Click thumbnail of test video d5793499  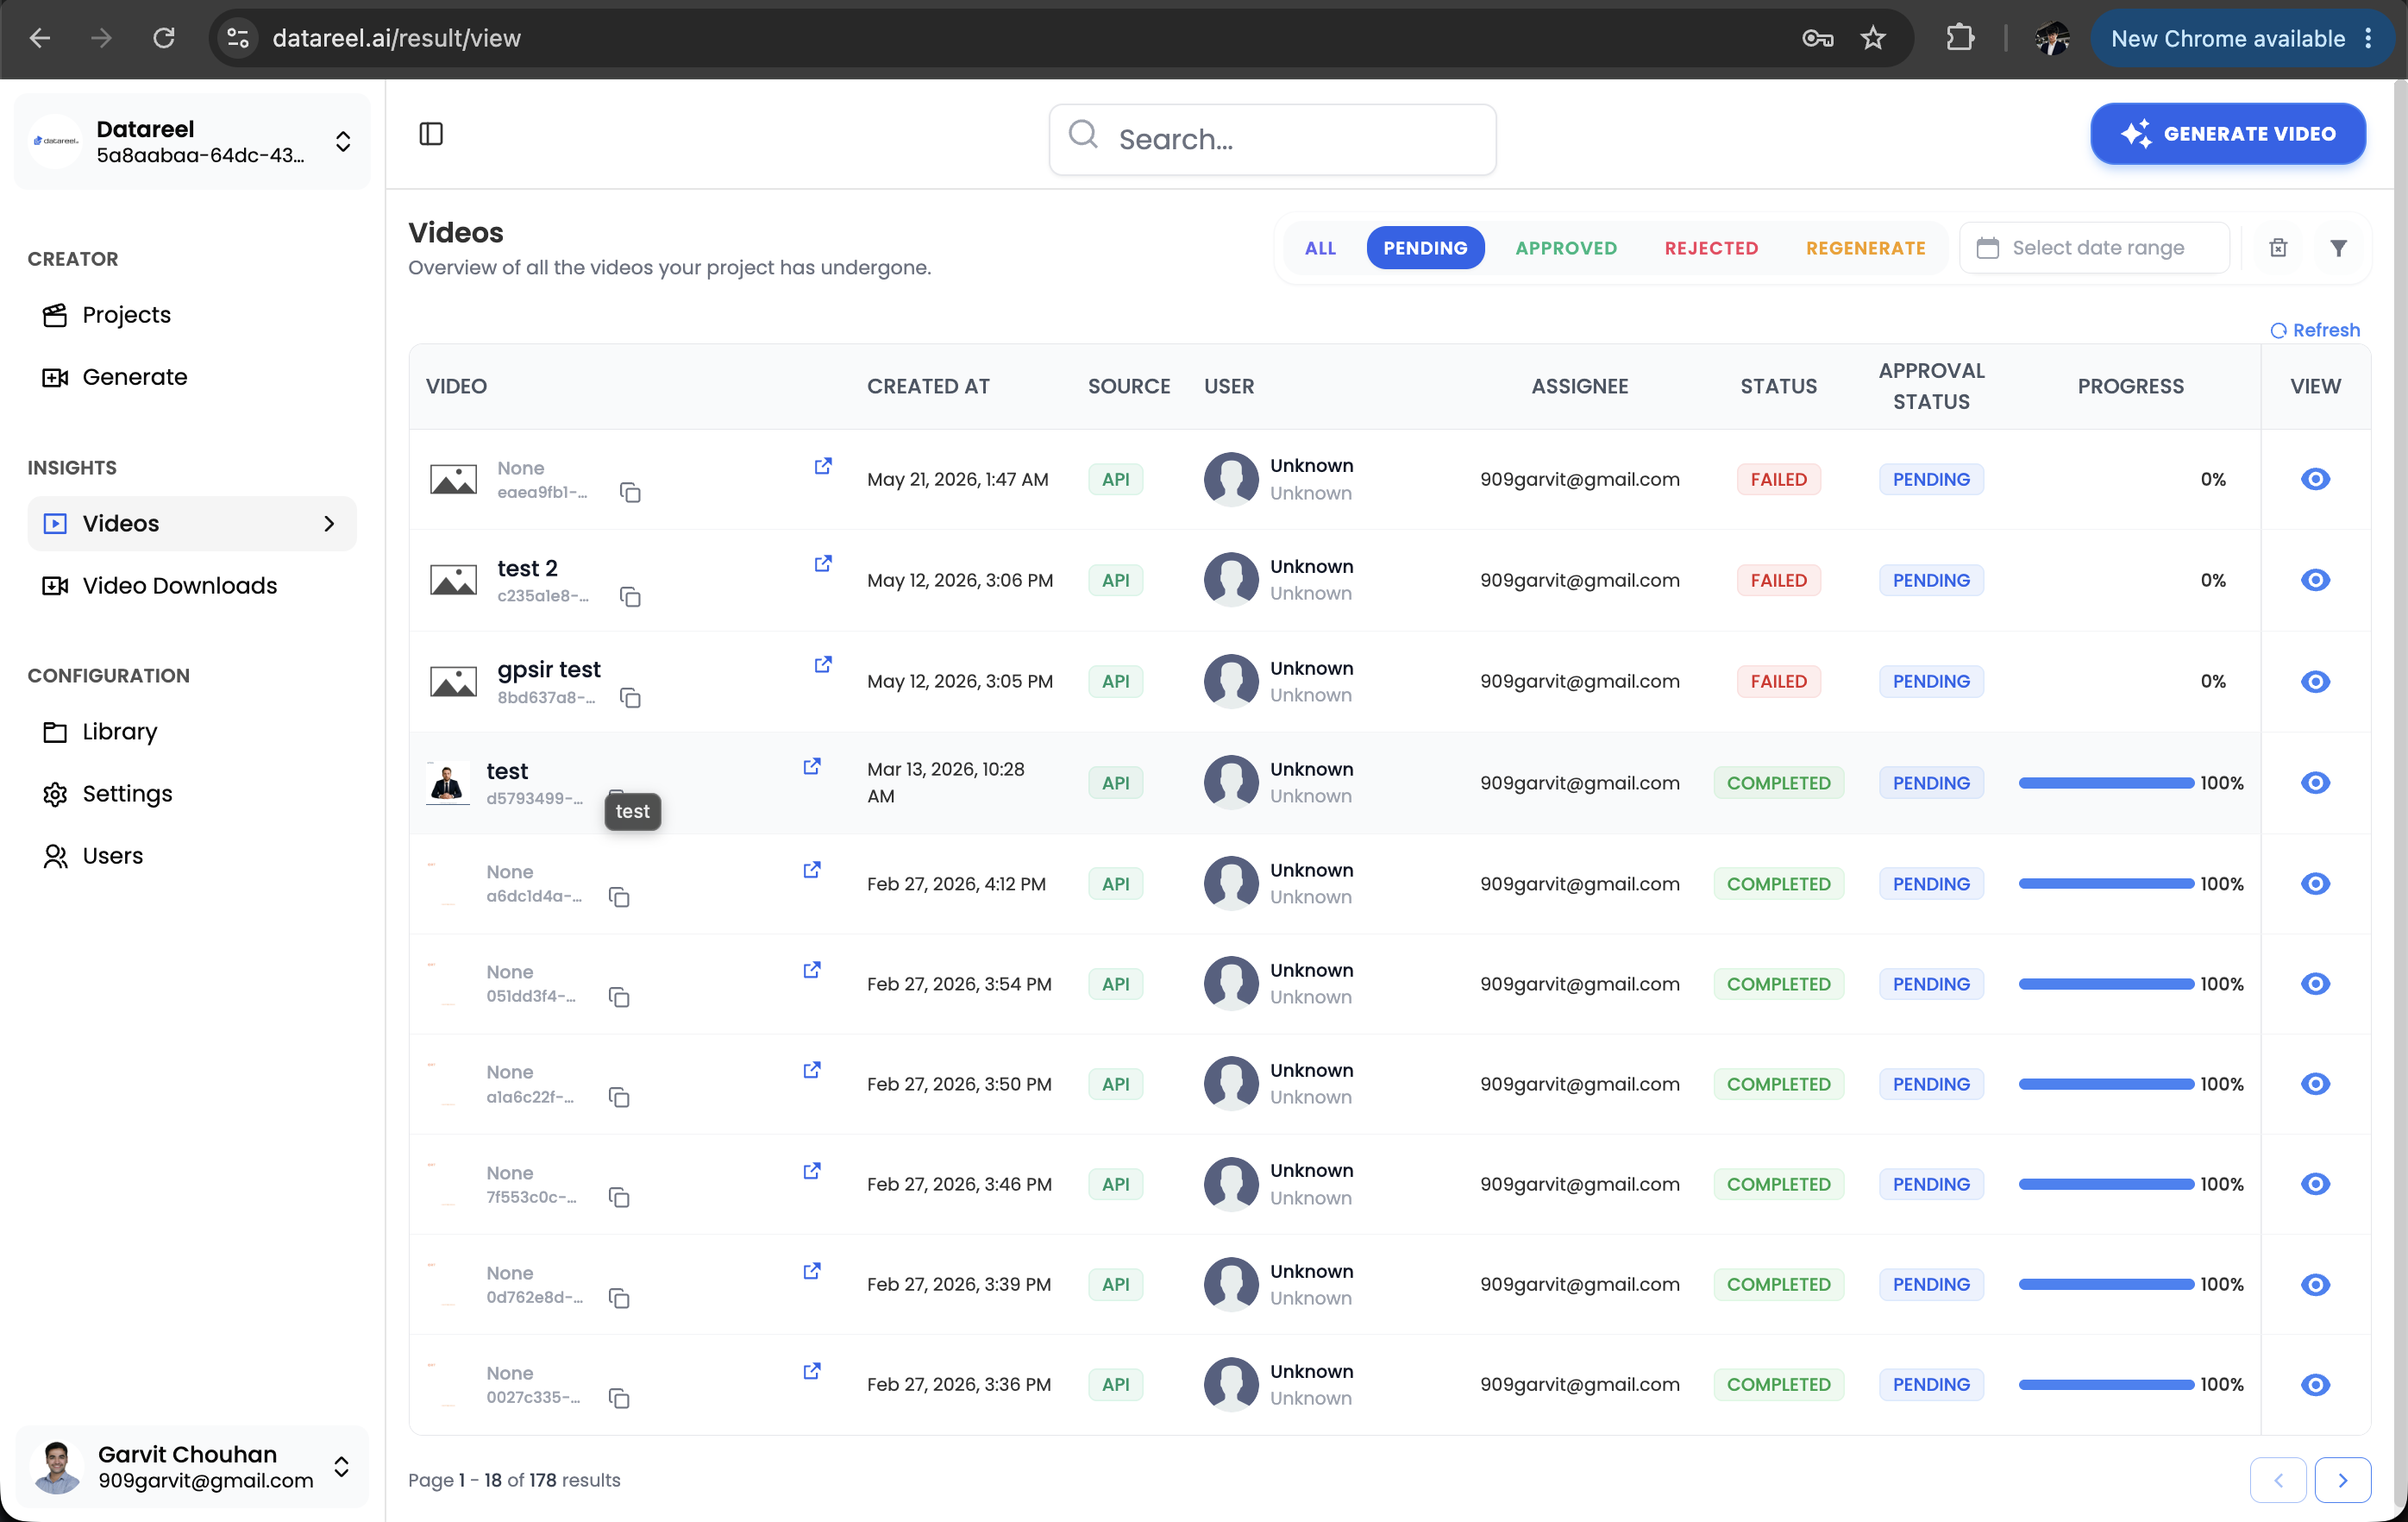click(447, 783)
